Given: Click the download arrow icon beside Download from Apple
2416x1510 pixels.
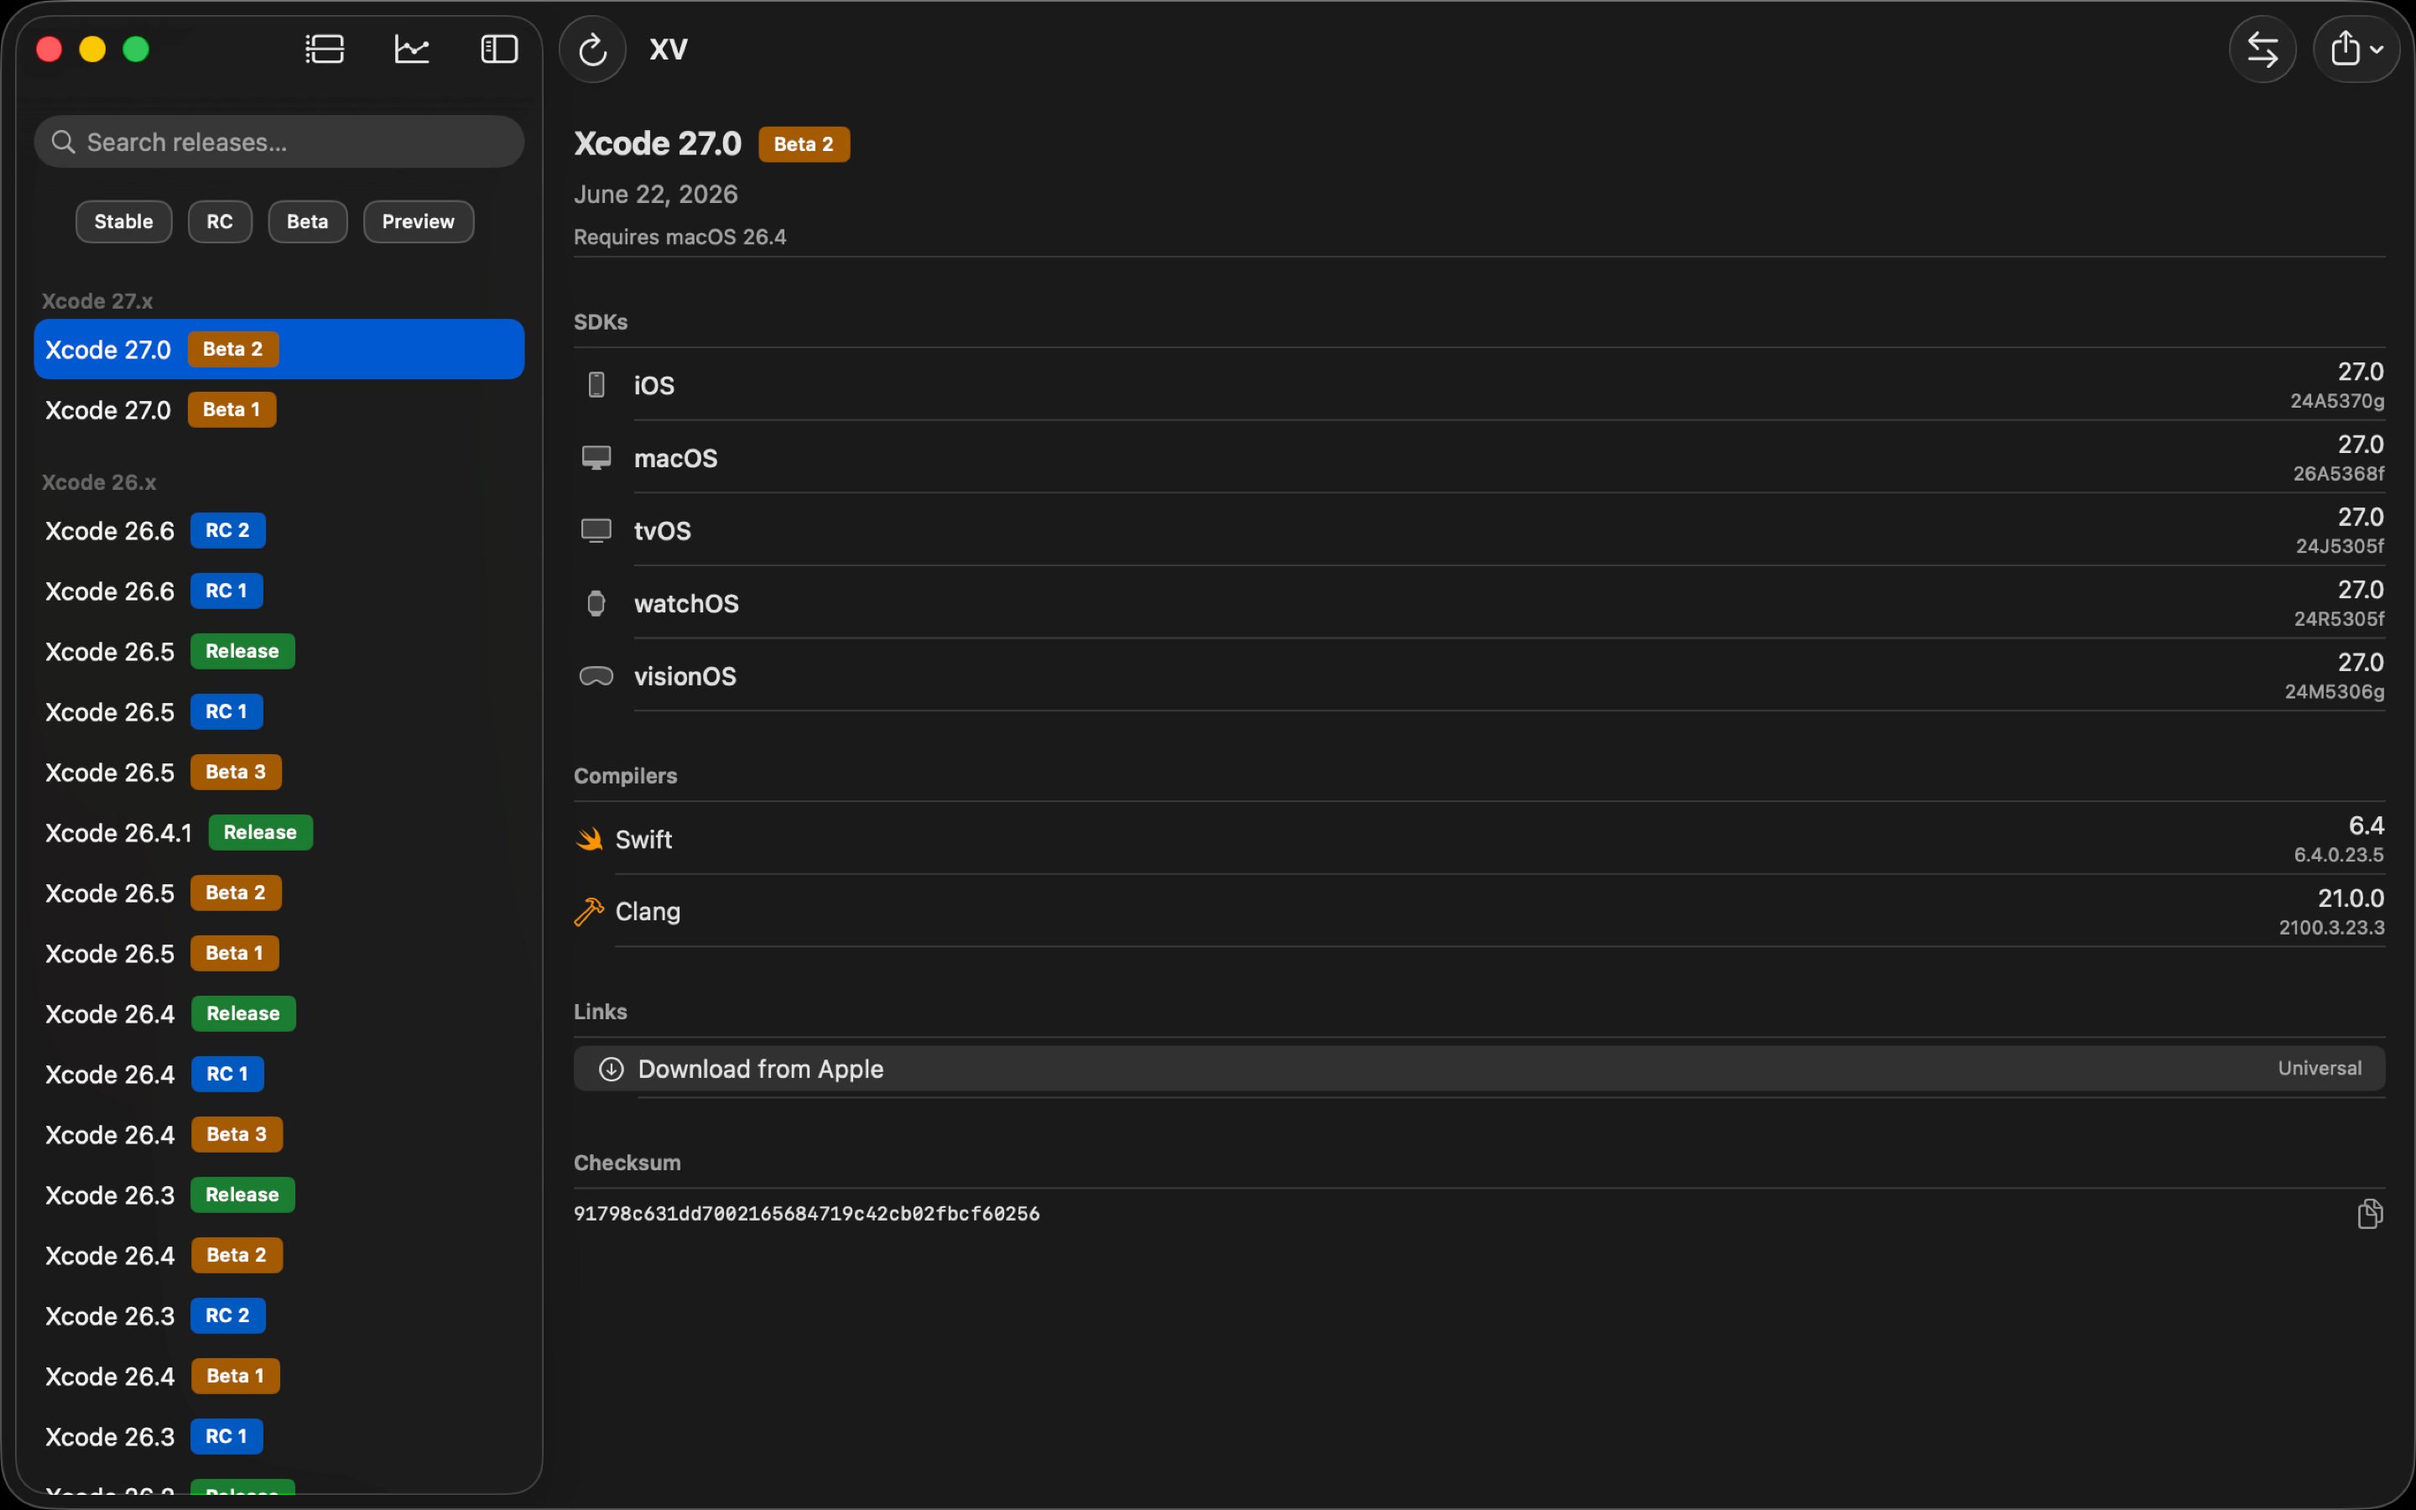Looking at the screenshot, I should pyautogui.click(x=611, y=1070).
